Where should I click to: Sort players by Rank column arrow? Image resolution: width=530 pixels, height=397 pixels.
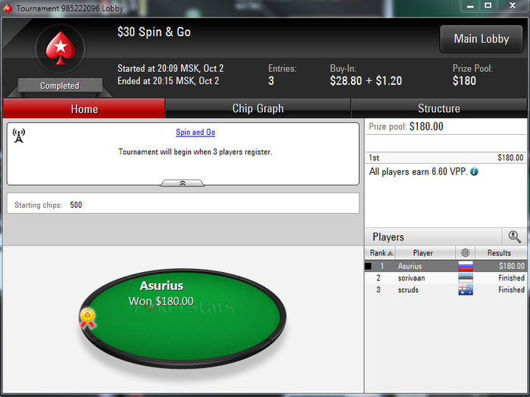point(391,253)
